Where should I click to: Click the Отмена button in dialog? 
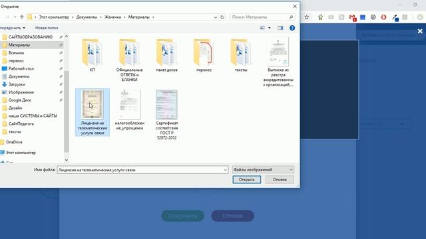280,179
